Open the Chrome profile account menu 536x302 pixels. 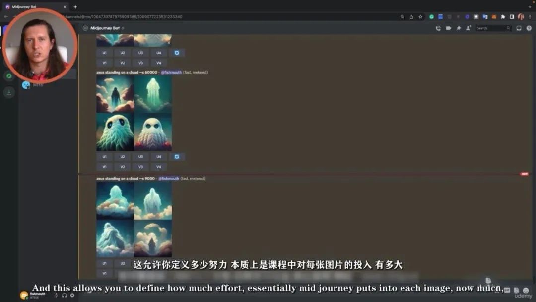click(x=520, y=16)
